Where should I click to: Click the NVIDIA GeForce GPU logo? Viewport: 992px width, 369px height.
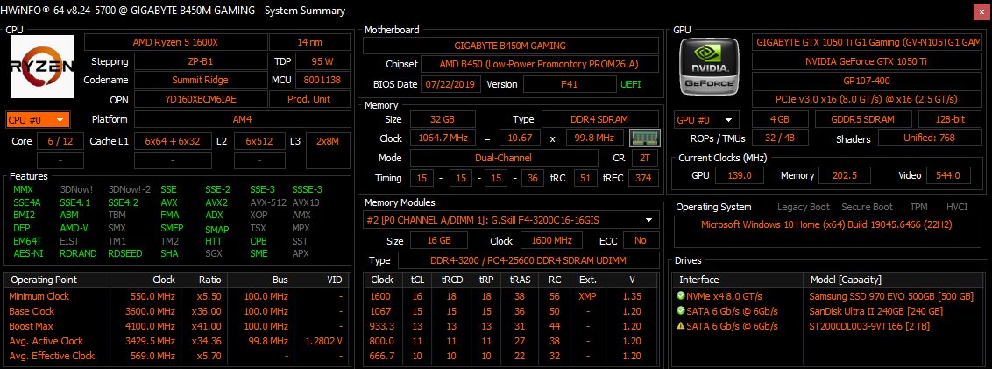pyautogui.click(x=709, y=65)
